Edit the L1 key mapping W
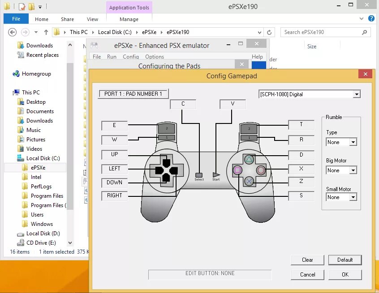Image resolution: width=379 pixels, height=293 pixels. coord(114,140)
